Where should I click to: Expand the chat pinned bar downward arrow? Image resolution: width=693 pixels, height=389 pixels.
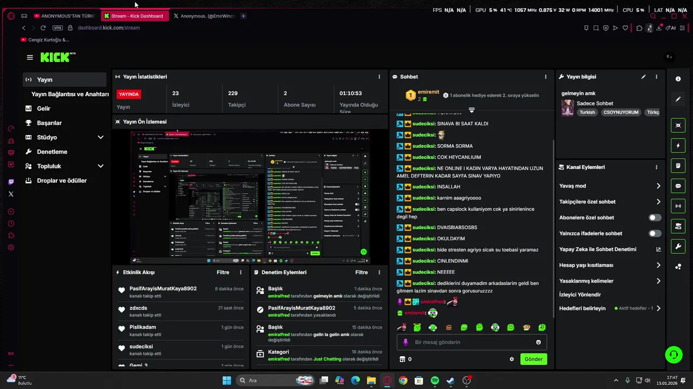[472, 110]
